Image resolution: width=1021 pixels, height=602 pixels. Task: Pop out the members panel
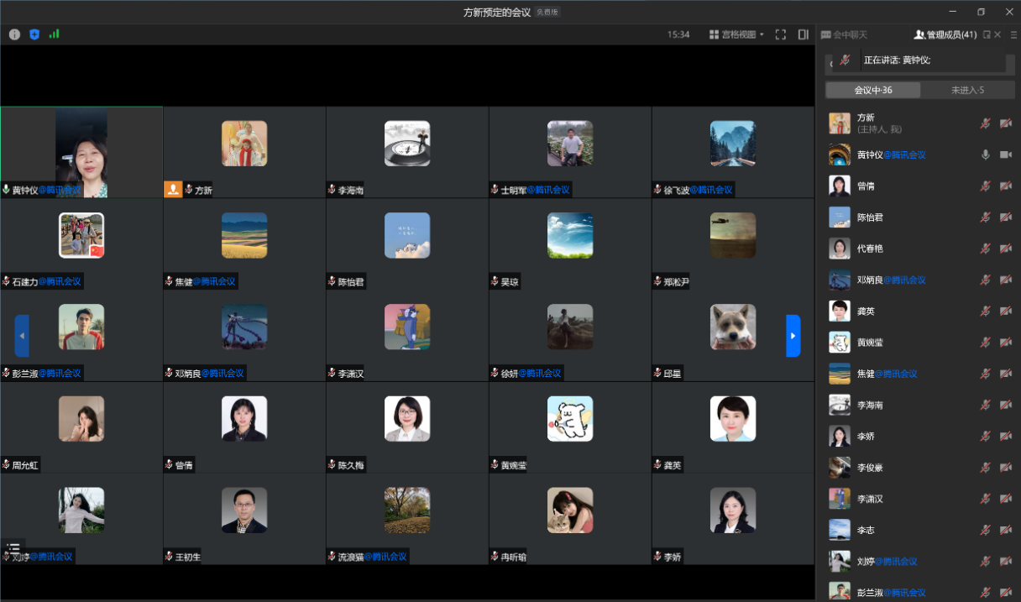pos(987,34)
